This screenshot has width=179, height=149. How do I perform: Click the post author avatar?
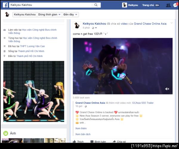coord(77,25)
